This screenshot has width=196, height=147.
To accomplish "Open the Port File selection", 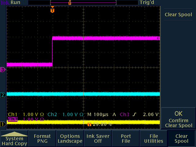I will pos(126,138).
